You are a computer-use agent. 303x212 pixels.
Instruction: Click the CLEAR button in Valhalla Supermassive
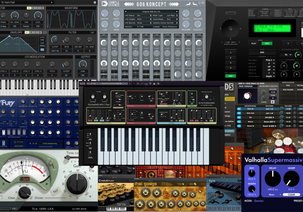point(292,195)
